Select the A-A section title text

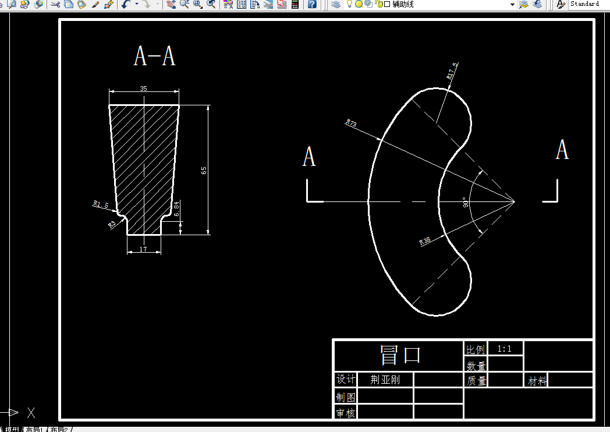pos(154,56)
